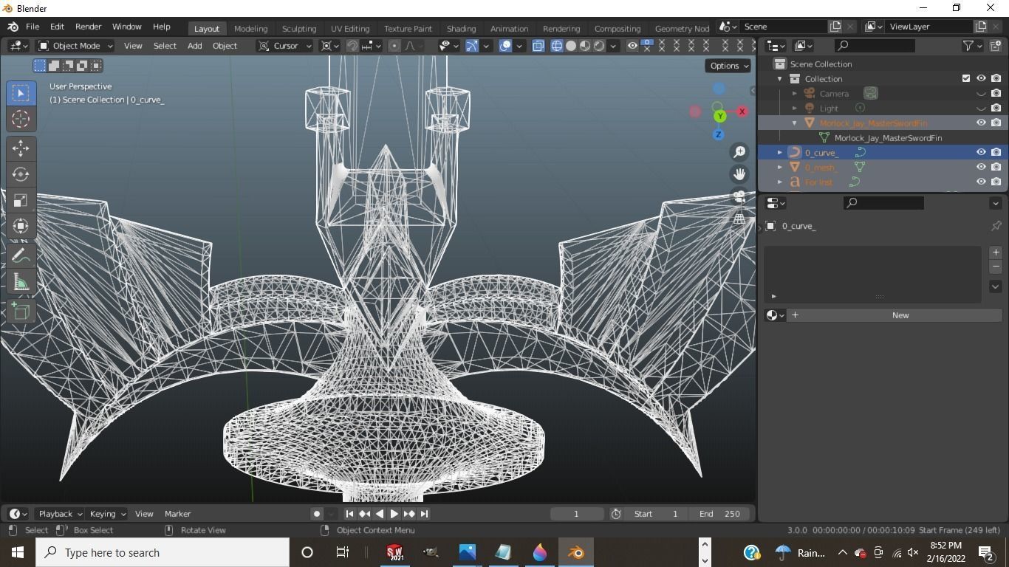Open the Add menu in viewport header
The width and height of the screenshot is (1009, 567).
point(194,46)
